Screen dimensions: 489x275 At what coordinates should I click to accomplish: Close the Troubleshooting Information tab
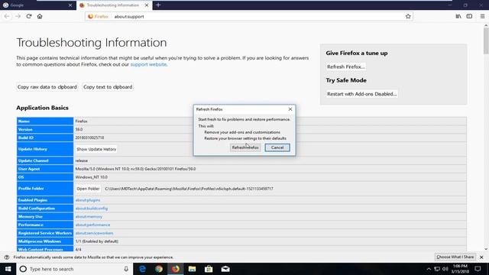pos(147,5)
